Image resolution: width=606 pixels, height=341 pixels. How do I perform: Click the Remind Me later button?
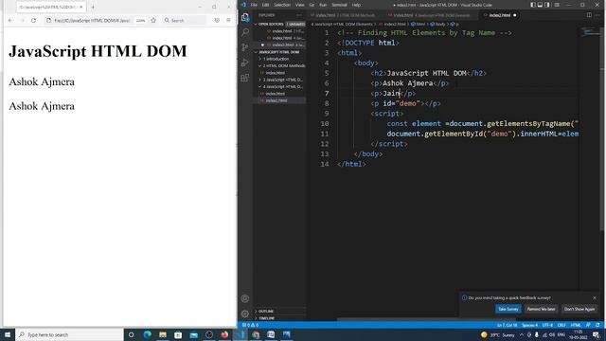pyautogui.click(x=541, y=309)
